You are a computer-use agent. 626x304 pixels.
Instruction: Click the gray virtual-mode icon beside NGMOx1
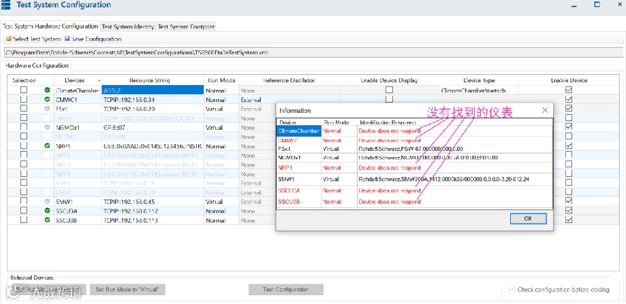coord(48,127)
